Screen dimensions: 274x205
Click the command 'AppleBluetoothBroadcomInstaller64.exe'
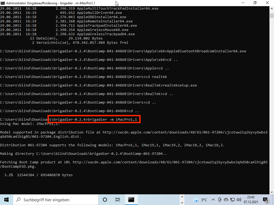point(206,51)
